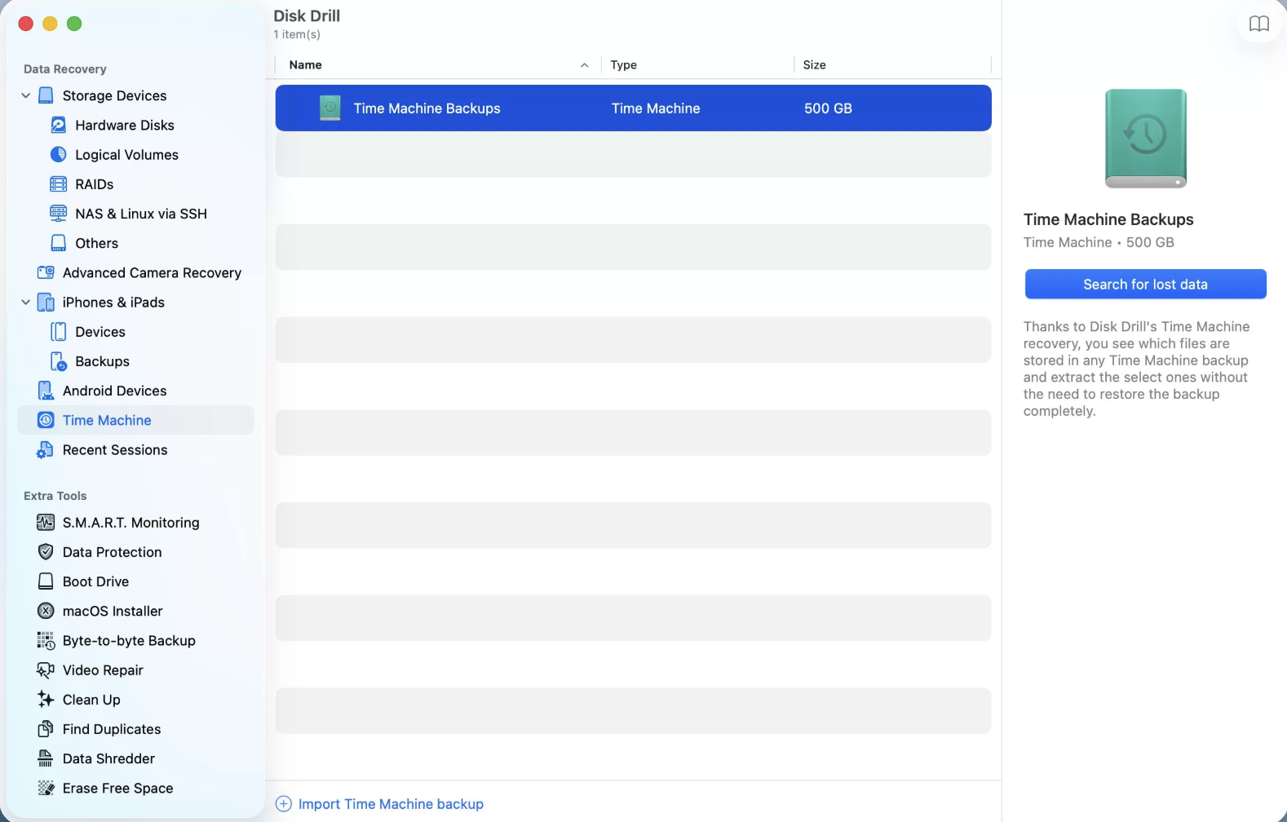Screen dimensions: 1287x822
Task: Select the Time Machine sidebar item
Action: (x=135, y=420)
